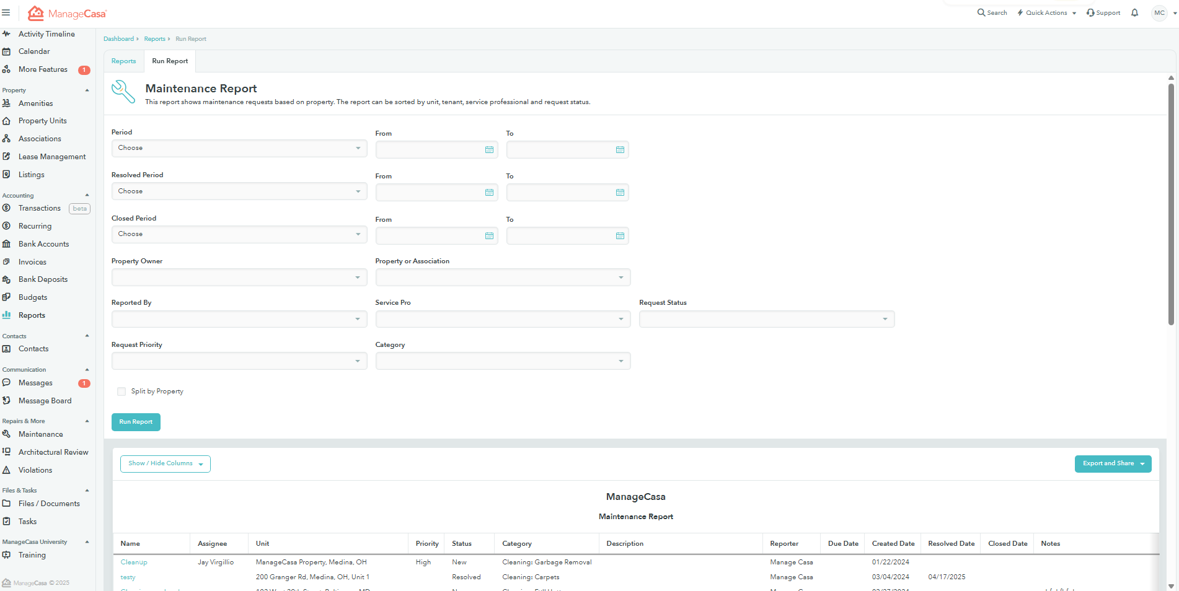Collapse the Property sidebar section
The width and height of the screenshot is (1179, 591).
click(x=87, y=90)
